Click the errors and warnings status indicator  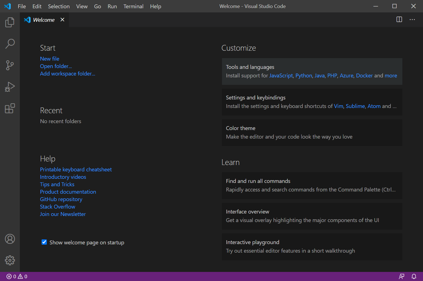(17, 276)
